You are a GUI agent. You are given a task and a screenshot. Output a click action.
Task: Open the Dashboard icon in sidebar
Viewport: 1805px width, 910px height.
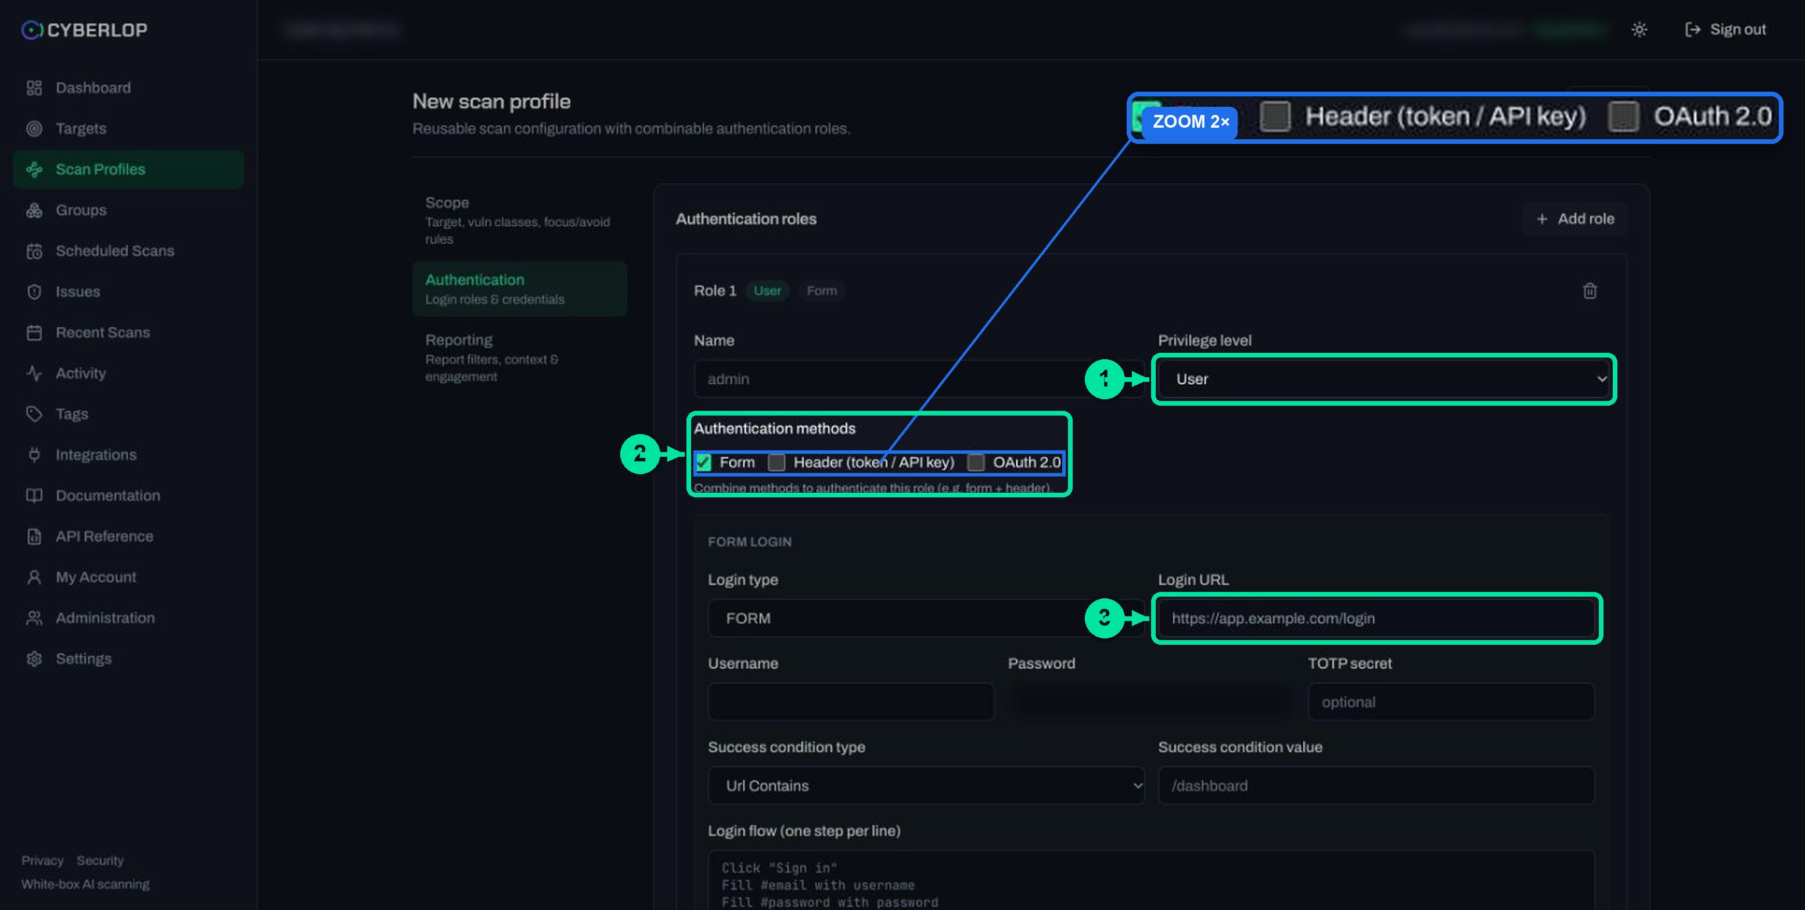tap(34, 88)
